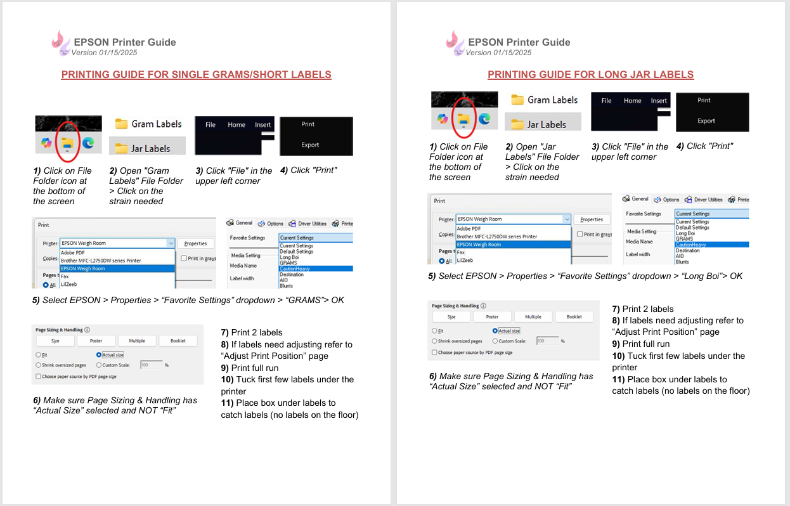Open Jar Labels folder icon on Single Grams page

click(x=121, y=148)
